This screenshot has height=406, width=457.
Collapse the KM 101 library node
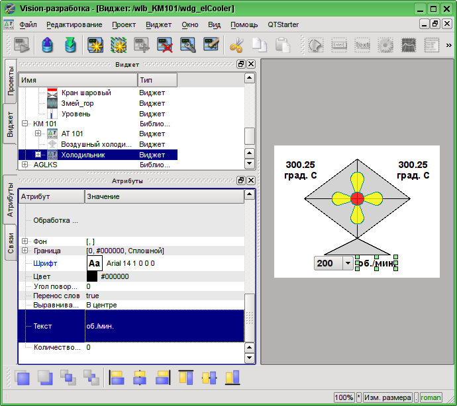pos(25,124)
